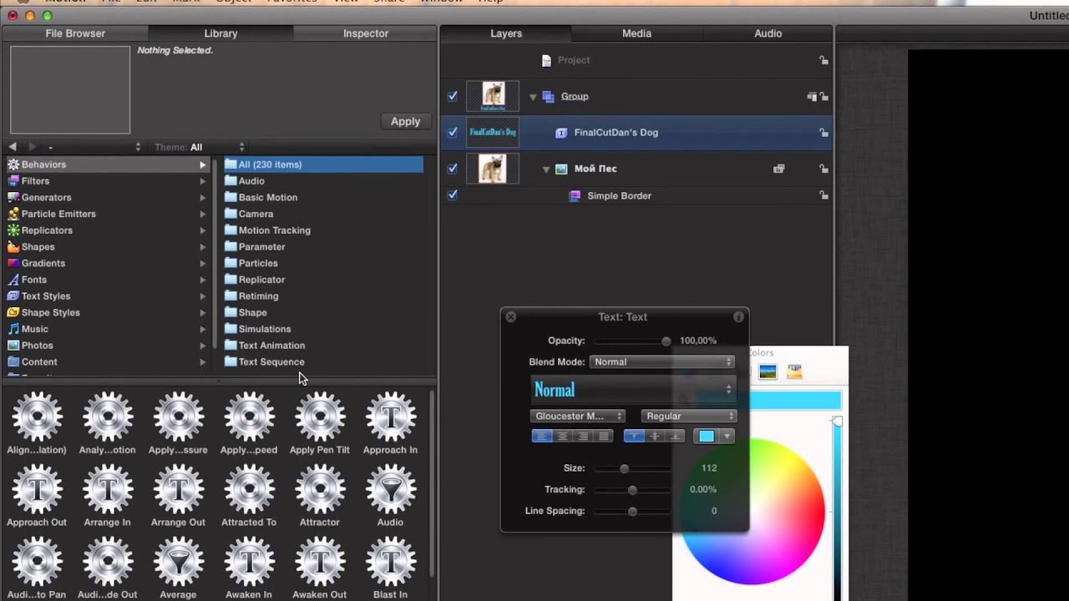Screen dimensions: 1069x601
Task: Pick the Blast In behavior icon
Action: click(x=390, y=562)
